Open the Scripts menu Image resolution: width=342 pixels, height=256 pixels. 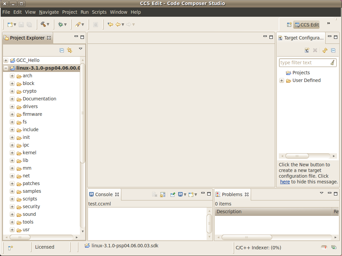(99, 12)
